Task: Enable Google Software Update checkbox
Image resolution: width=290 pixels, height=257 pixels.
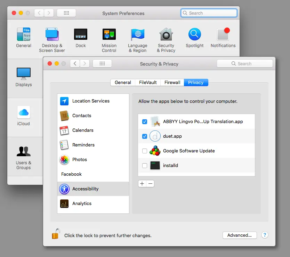Action: click(x=145, y=151)
